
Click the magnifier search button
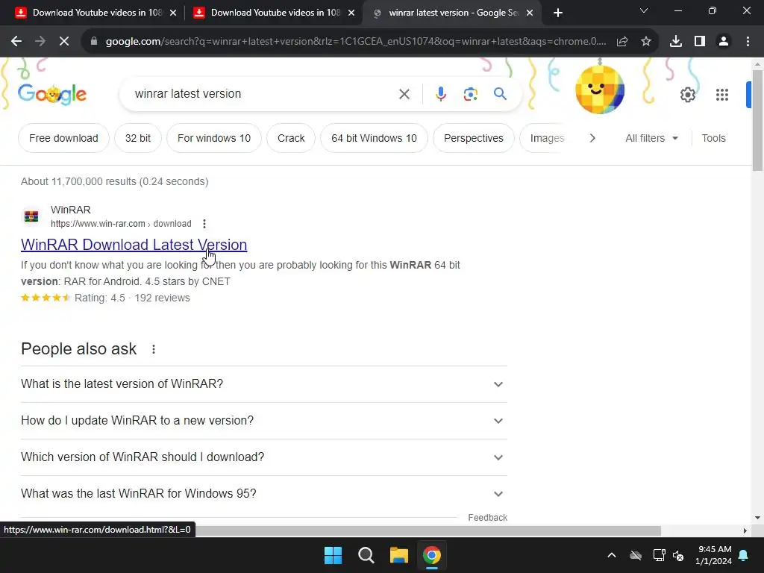pyautogui.click(x=501, y=93)
